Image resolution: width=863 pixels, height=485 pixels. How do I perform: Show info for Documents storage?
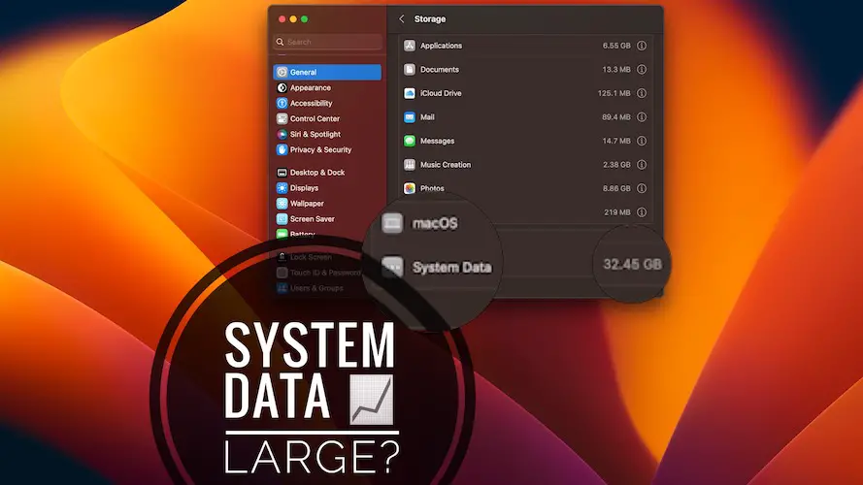coord(642,69)
